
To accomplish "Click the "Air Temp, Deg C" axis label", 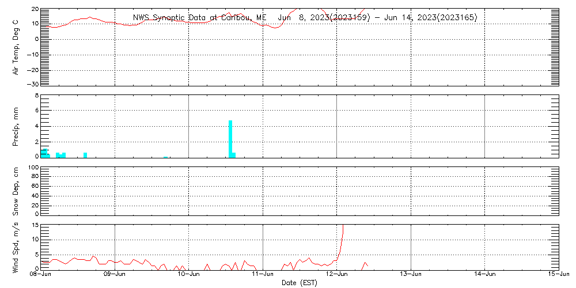I will click(x=16, y=47).
